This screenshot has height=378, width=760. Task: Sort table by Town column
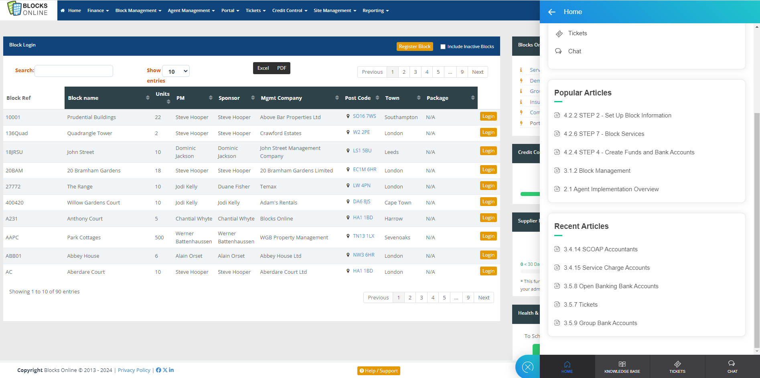tap(403, 98)
